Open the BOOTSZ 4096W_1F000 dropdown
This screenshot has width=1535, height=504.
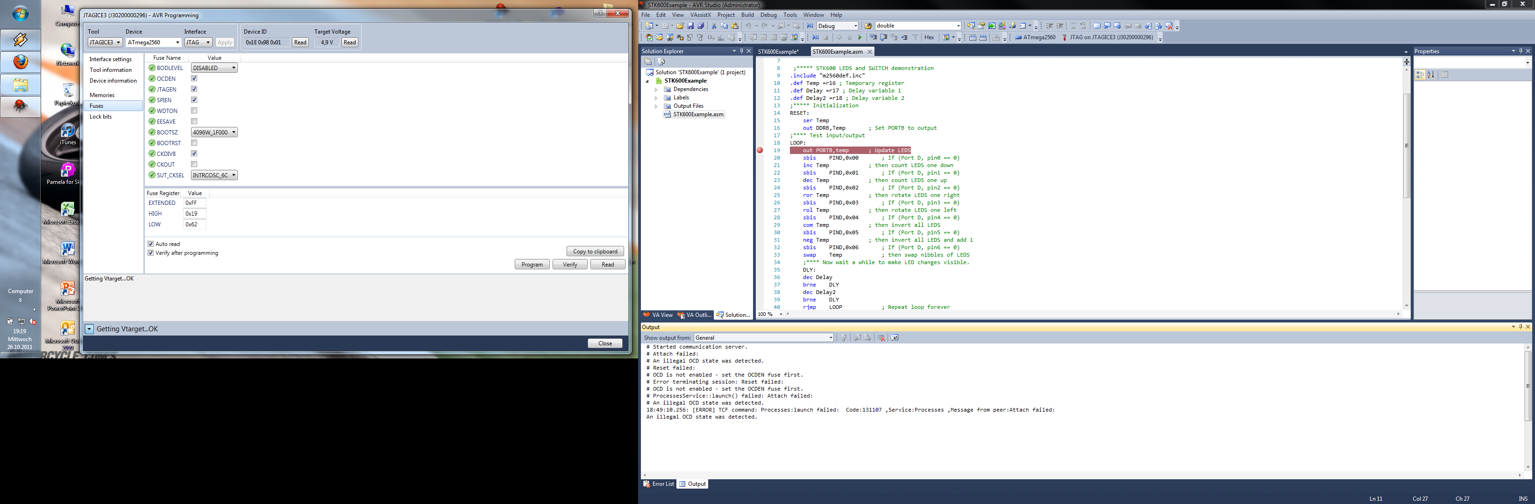pyautogui.click(x=214, y=132)
